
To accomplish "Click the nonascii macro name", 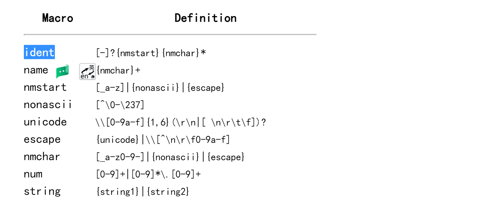I will point(48,105).
